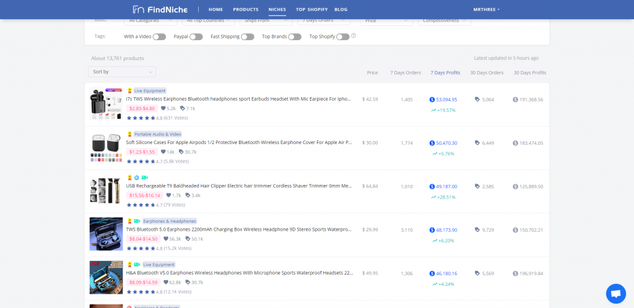
Task: Click dollar icon beside 49,187.00 profit
Action: pos(432,187)
